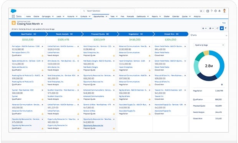Open the Forecasts tab

pyautogui.click(x=130, y=16)
